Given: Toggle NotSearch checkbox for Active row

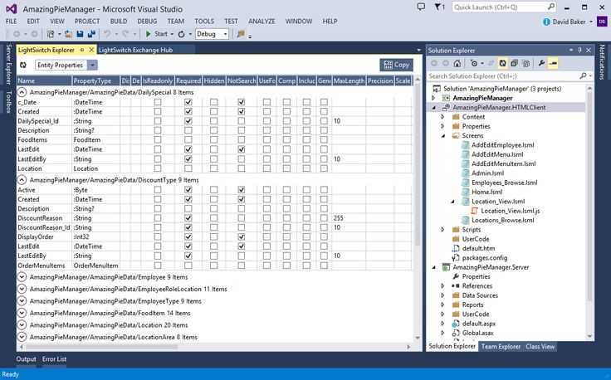Looking at the screenshot, I should pos(242,190).
